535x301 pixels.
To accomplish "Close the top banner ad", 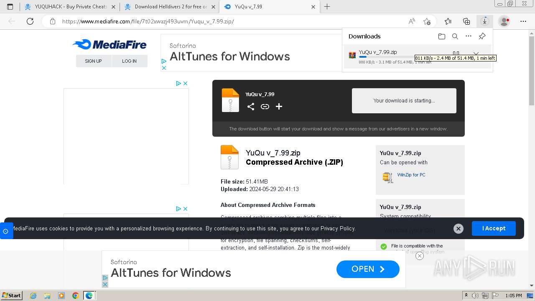I will (x=164, y=68).
